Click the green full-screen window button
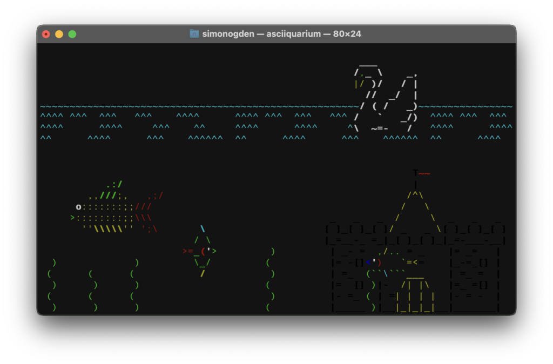This screenshot has width=553, height=364. [72, 34]
